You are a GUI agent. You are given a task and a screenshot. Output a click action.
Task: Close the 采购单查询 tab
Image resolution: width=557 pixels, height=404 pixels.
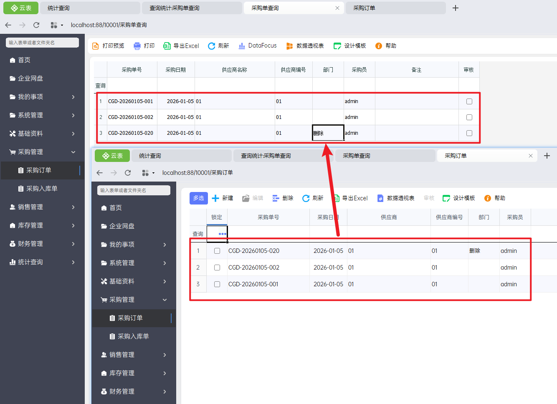click(x=337, y=8)
